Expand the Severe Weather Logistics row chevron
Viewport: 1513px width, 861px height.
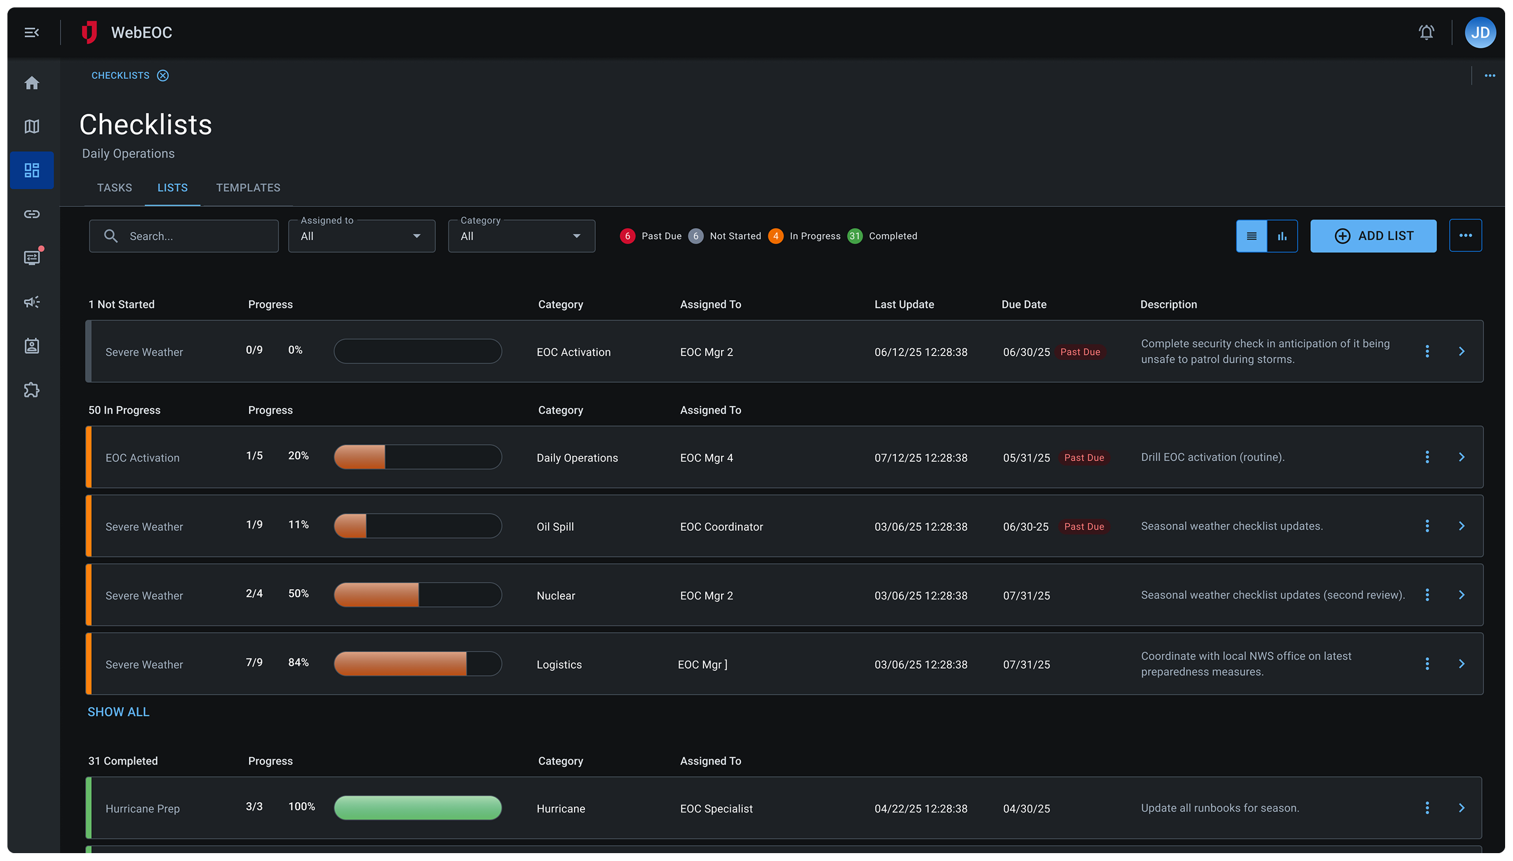point(1462,664)
